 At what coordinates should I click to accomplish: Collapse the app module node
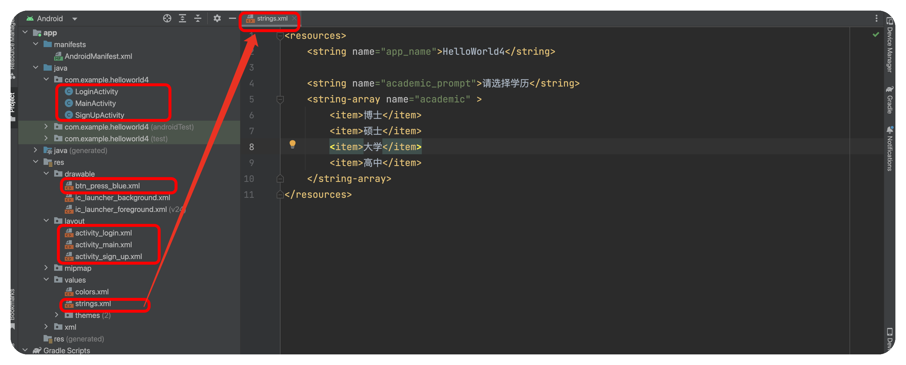click(25, 32)
